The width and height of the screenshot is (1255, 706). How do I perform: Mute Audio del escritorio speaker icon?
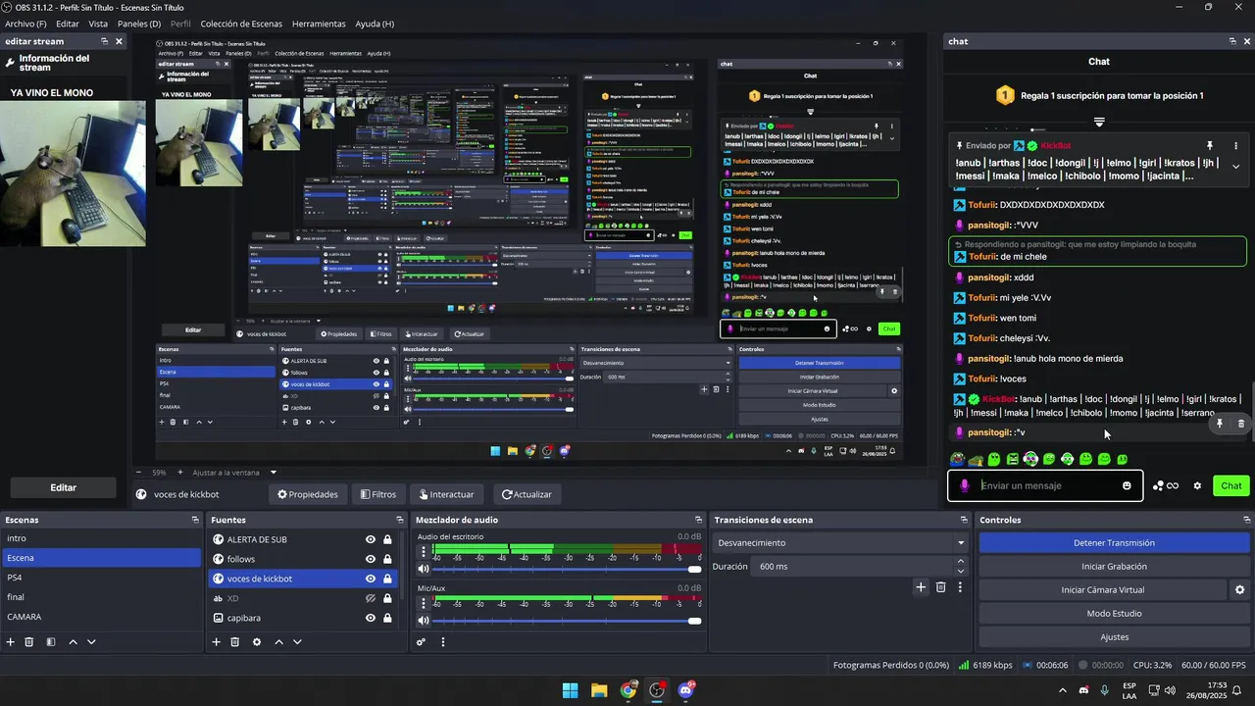(x=424, y=569)
